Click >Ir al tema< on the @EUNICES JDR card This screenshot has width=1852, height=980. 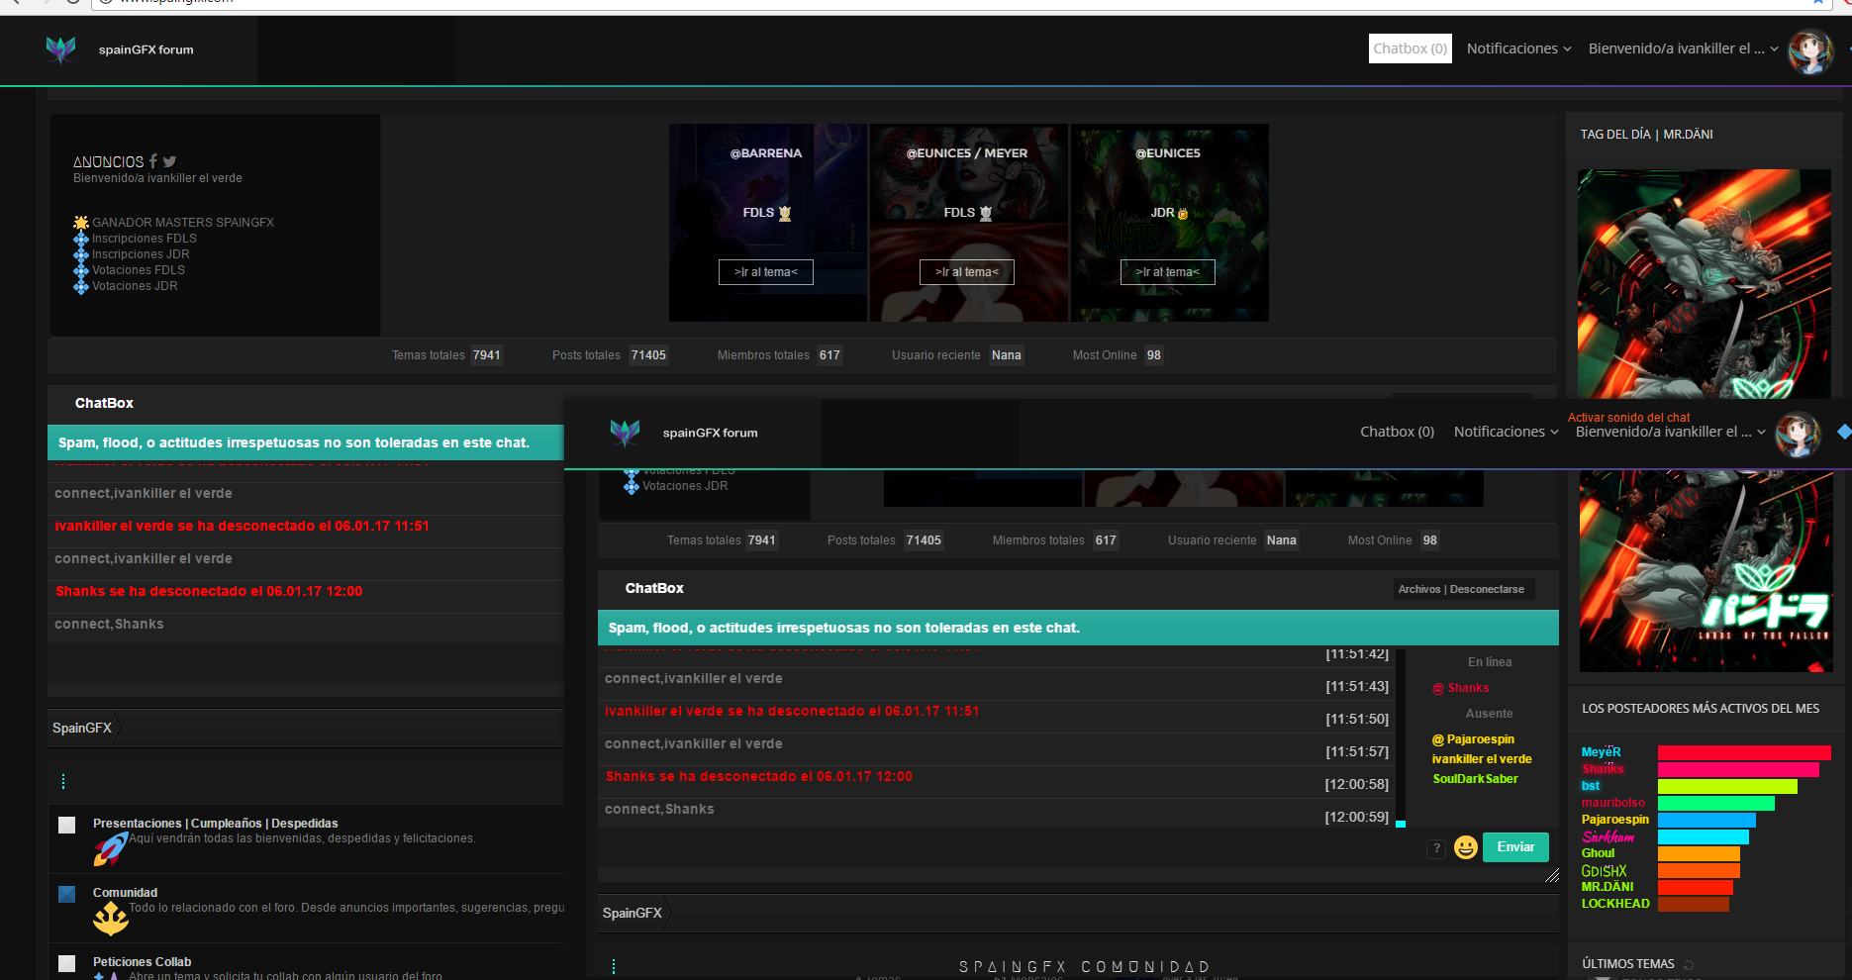pyautogui.click(x=1168, y=272)
